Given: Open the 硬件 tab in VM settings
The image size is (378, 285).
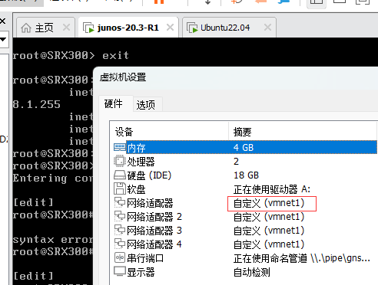Looking at the screenshot, I should 114,104.
